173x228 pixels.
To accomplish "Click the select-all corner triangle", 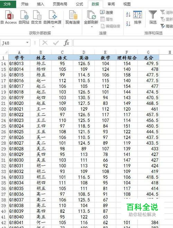I will 6,52.
